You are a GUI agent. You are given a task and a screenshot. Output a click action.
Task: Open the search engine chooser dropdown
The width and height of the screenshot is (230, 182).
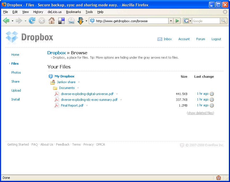[x=190, y=21]
